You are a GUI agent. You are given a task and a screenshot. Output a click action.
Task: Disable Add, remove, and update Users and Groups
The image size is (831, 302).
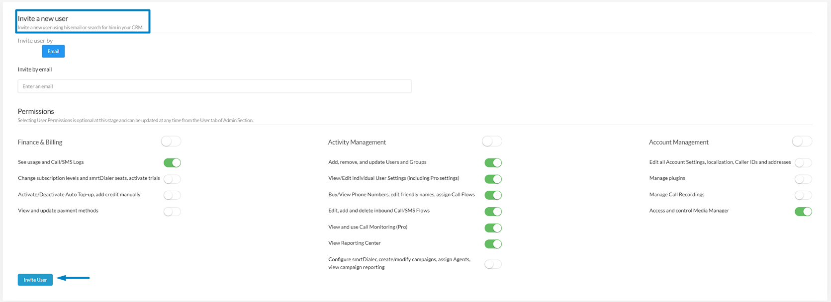[x=493, y=162]
